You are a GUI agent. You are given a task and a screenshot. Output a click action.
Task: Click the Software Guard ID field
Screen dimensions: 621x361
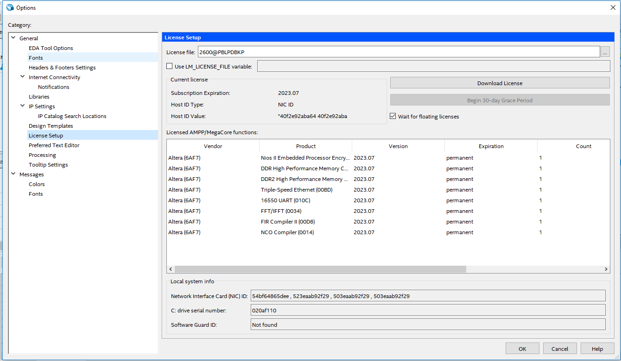coord(428,324)
